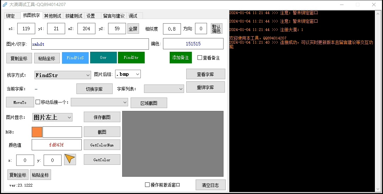Expand the 图片后缀 .bmp dropdown
This screenshot has width=383, height=194.
click(x=128, y=74)
